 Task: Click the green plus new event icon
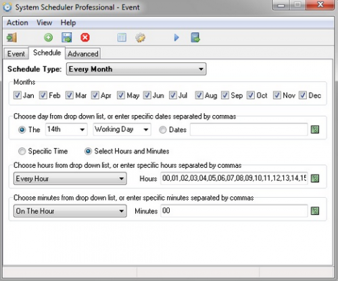[48, 37]
